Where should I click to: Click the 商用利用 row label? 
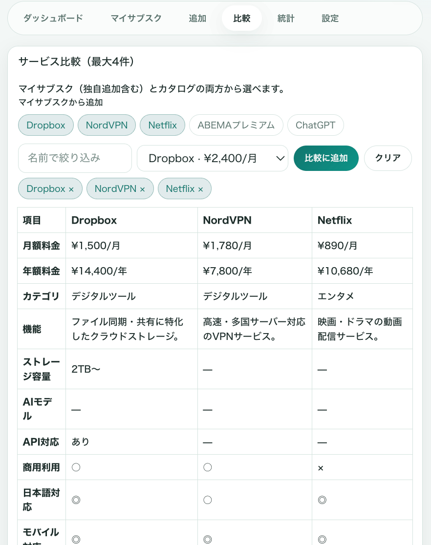point(42,467)
